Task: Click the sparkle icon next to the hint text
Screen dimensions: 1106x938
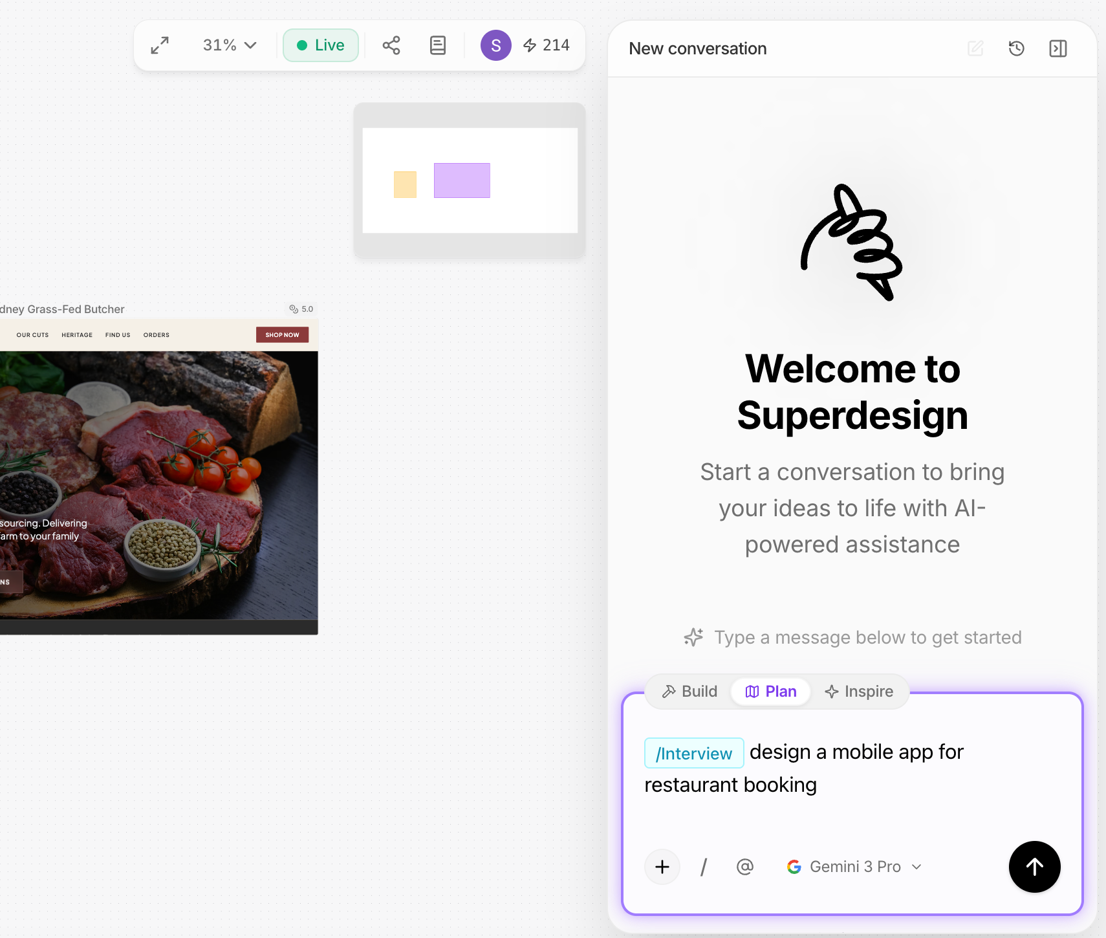Action: click(693, 637)
